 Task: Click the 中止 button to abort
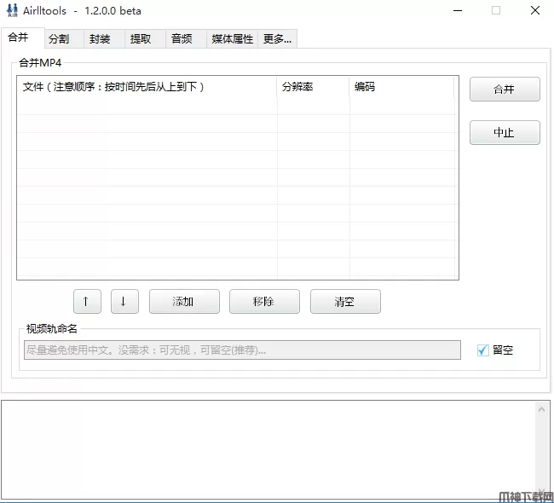click(x=505, y=133)
